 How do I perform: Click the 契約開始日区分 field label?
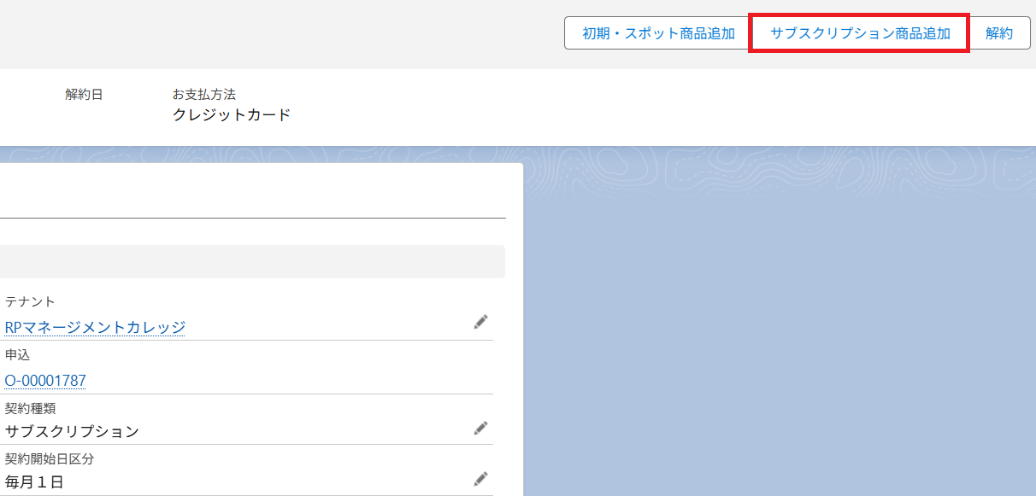coord(49,458)
